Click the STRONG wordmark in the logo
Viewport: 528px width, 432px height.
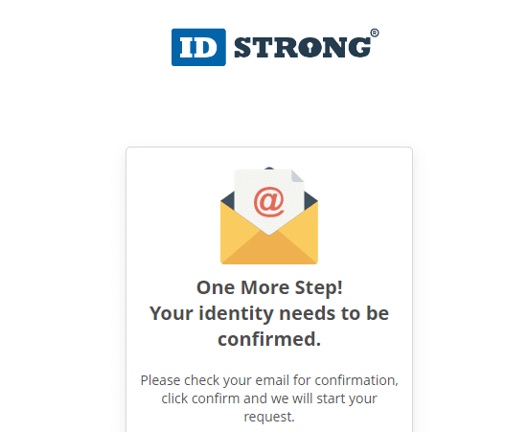pyautogui.click(x=303, y=47)
